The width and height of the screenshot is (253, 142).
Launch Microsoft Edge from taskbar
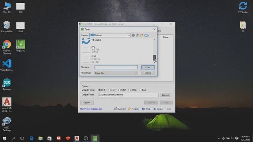[x=32, y=138]
